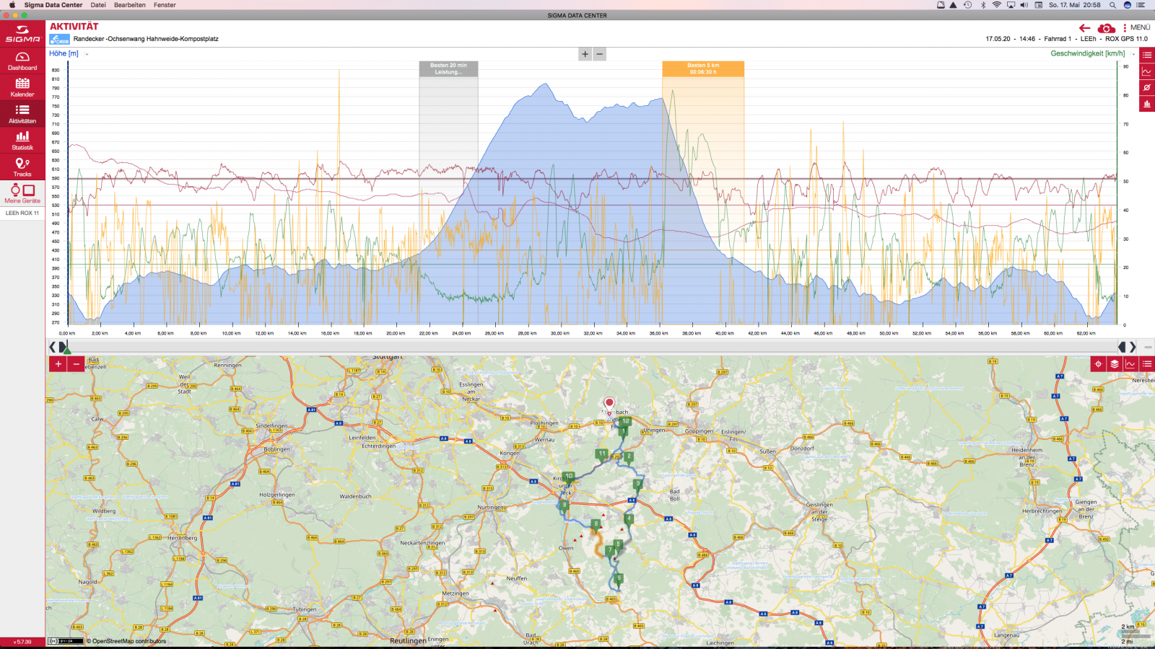This screenshot has width=1155, height=649.
Task: Open the Tracks section
Action: [22, 167]
